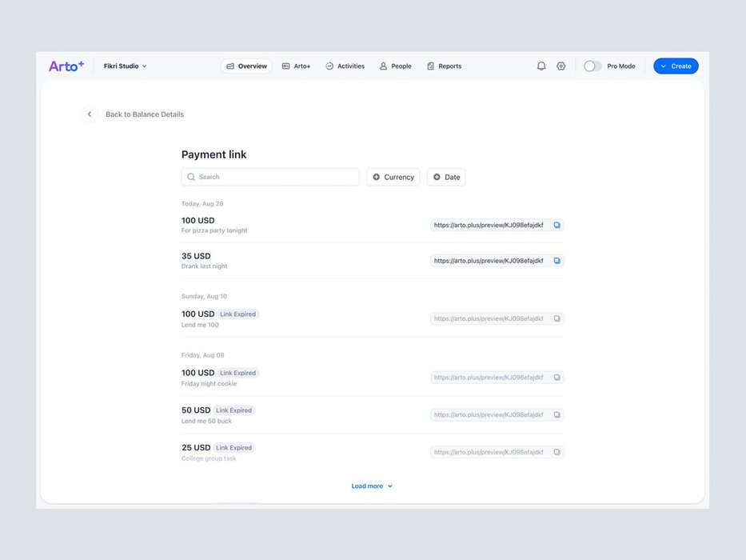Viewport: 746px width, 560px height.
Task: Open the Create dropdown button
Action: [x=676, y=66]
